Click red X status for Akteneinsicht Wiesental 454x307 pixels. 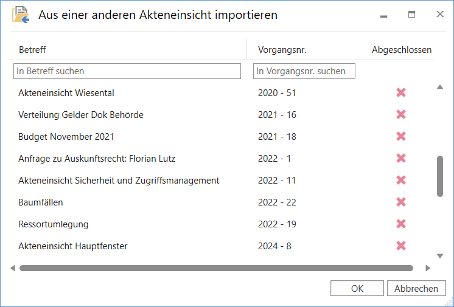tap(401, 93)
